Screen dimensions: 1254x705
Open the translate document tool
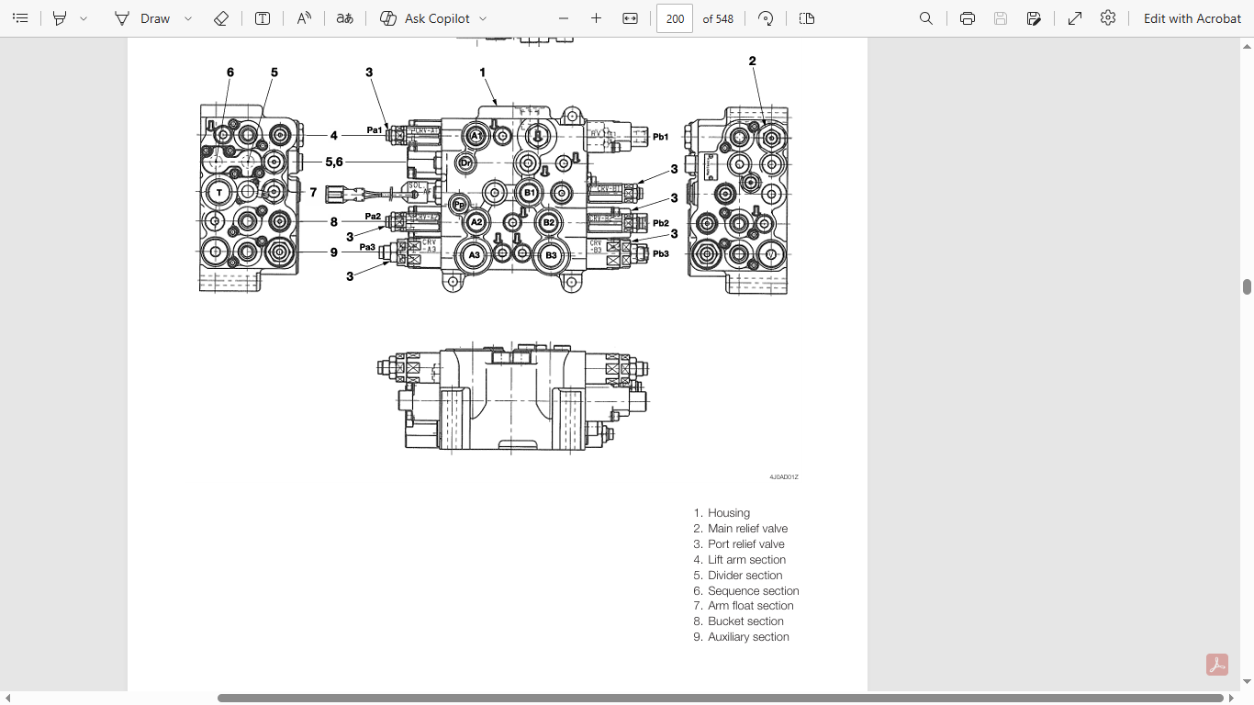[x=345, y=18]
